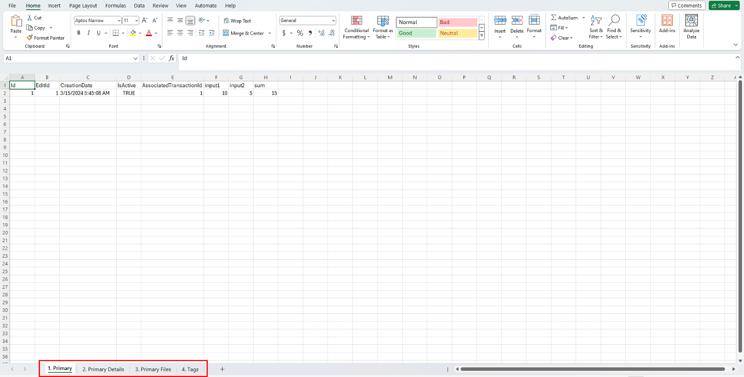Screen dimensions: 744x377
Task: Click AutoSum sigma button
Action: click(x=564, y=18)
